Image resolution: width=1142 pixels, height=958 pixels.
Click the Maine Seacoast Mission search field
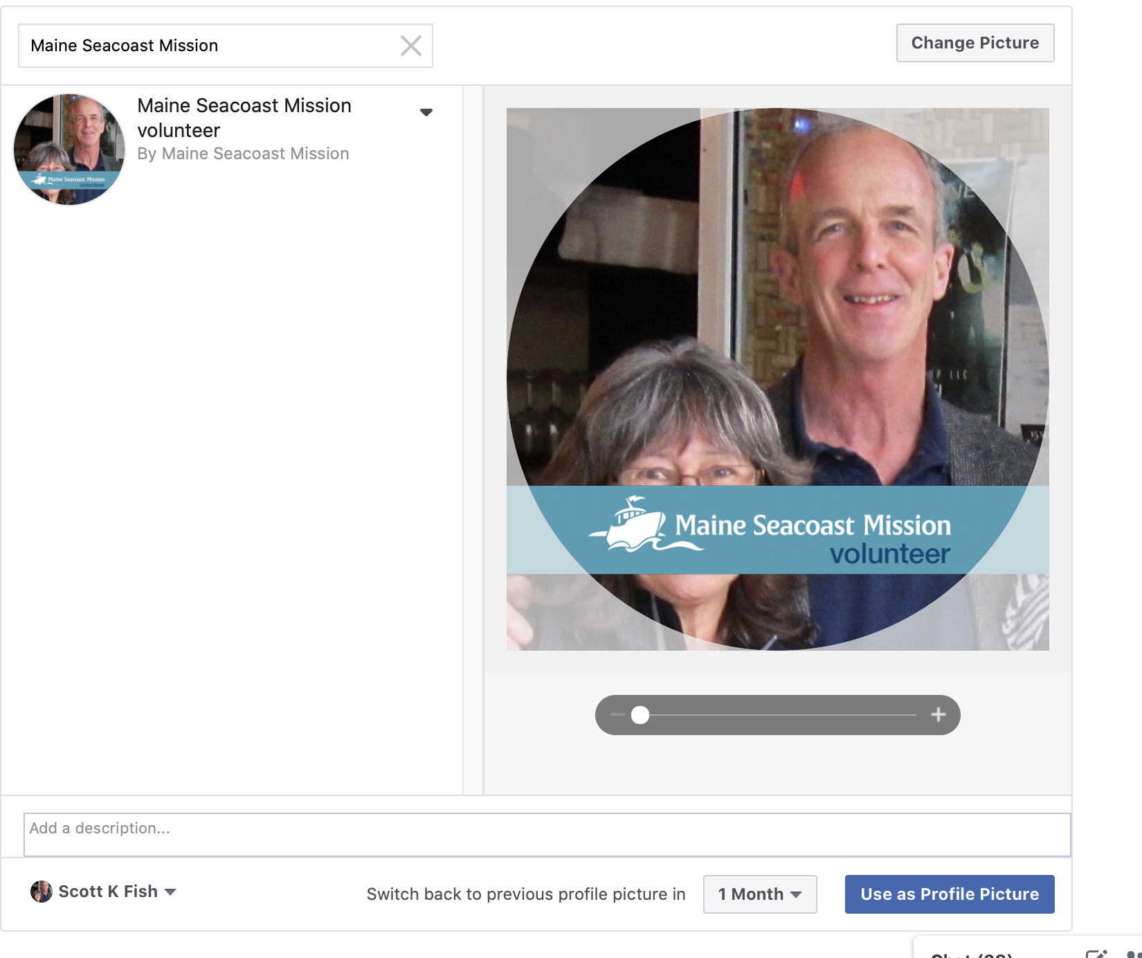click(208, 46)
